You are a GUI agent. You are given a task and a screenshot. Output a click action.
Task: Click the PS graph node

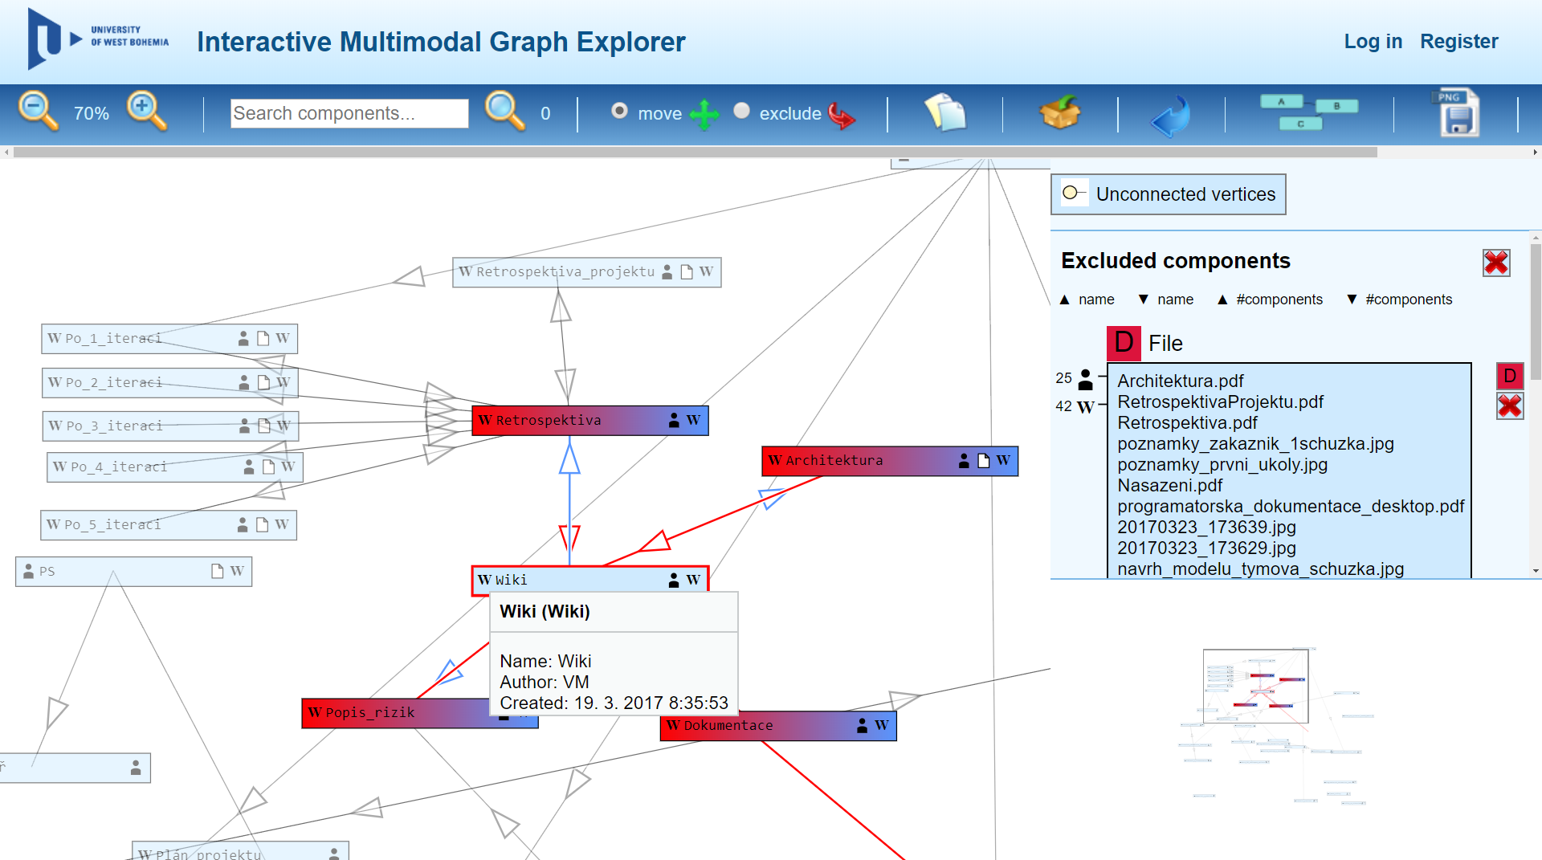point(134,572)
